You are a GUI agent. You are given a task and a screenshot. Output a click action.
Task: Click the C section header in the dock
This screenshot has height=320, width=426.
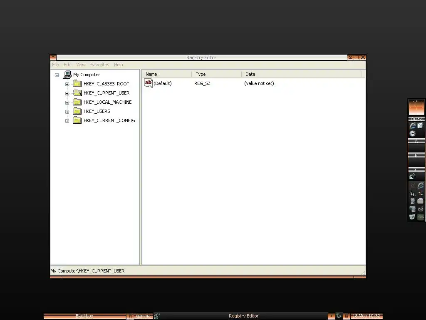coord(416,169)
